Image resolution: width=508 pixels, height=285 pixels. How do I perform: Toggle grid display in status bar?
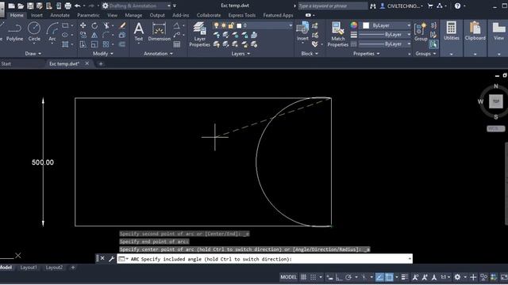[x=303, y=277]
